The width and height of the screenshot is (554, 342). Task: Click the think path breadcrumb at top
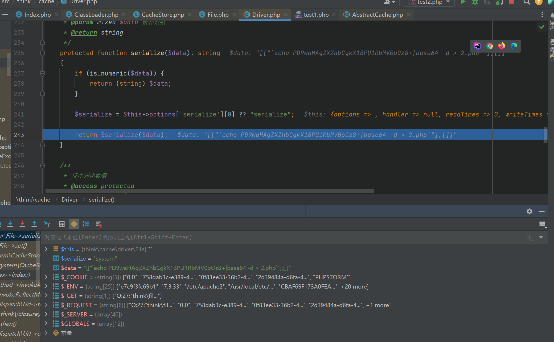[x=24, y=2]
